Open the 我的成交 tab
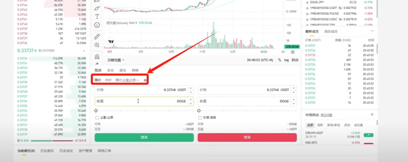 coord(331,32)
